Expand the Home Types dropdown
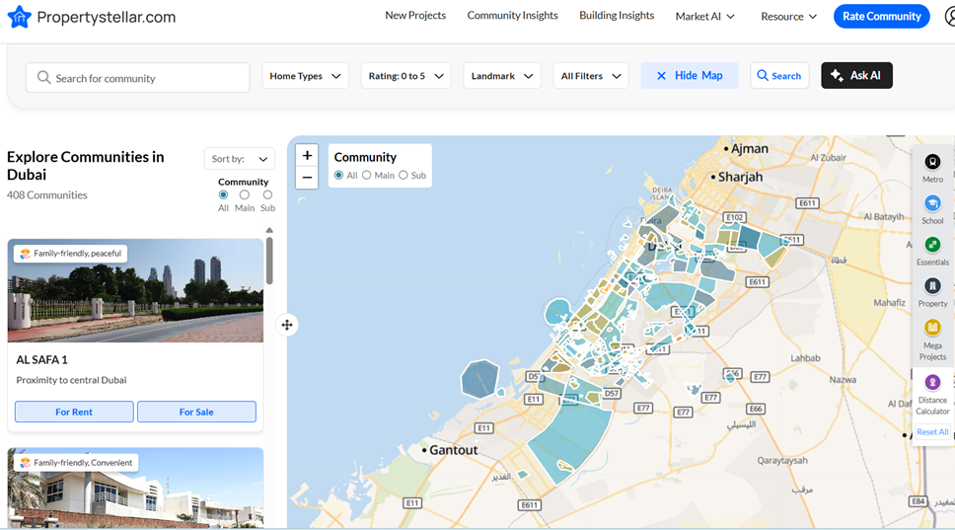The image size is (955, 530). click(x=305, y=76)
